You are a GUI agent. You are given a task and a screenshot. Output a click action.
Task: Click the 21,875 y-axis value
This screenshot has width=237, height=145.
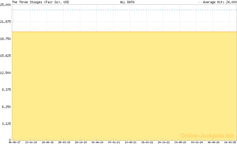tap(6, 22)
